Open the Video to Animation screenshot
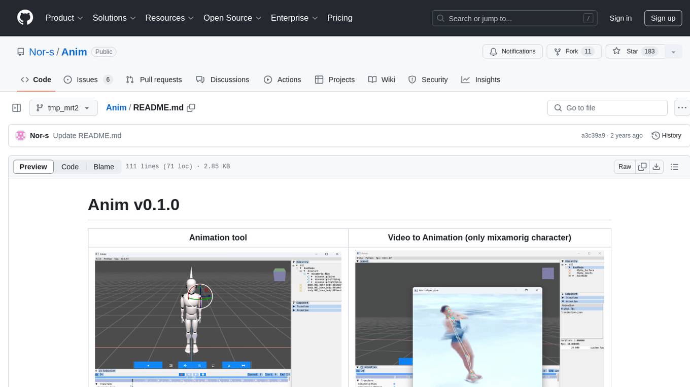 pos(480,318)
